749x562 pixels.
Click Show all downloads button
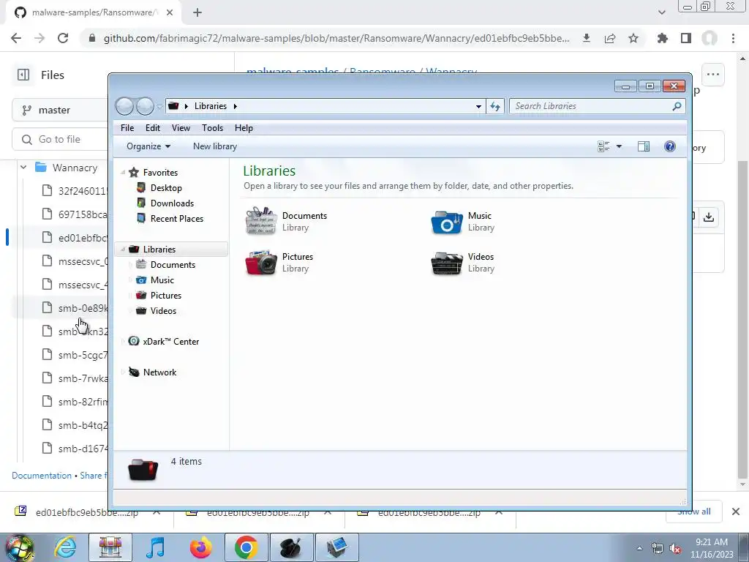[x=693, y=512]
